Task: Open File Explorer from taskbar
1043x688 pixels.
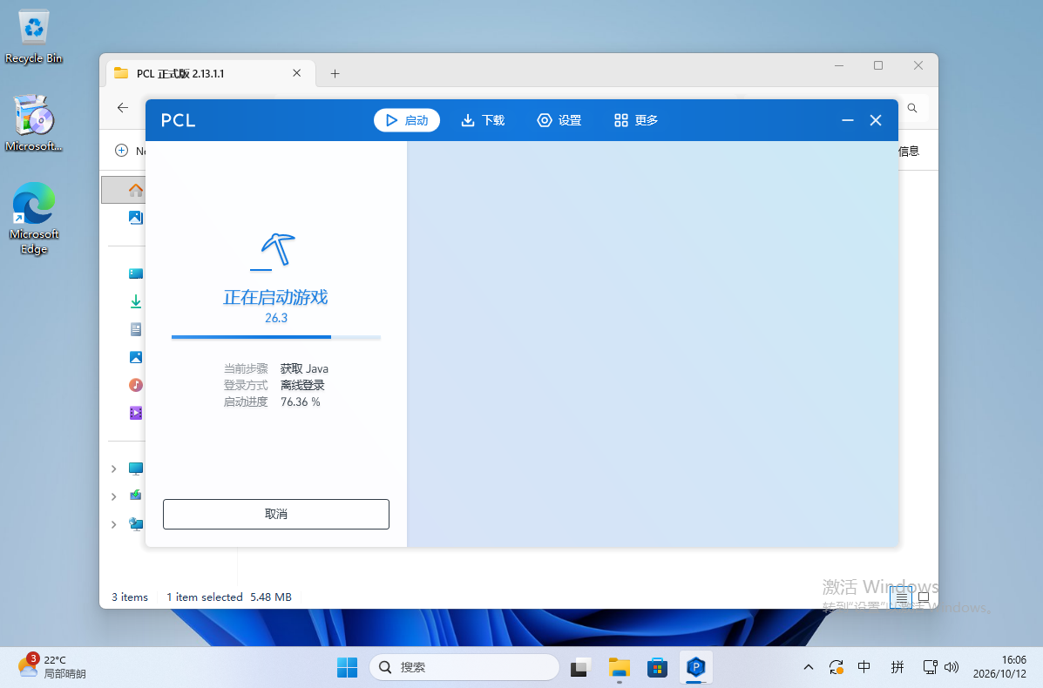Action: coord(620,667)
